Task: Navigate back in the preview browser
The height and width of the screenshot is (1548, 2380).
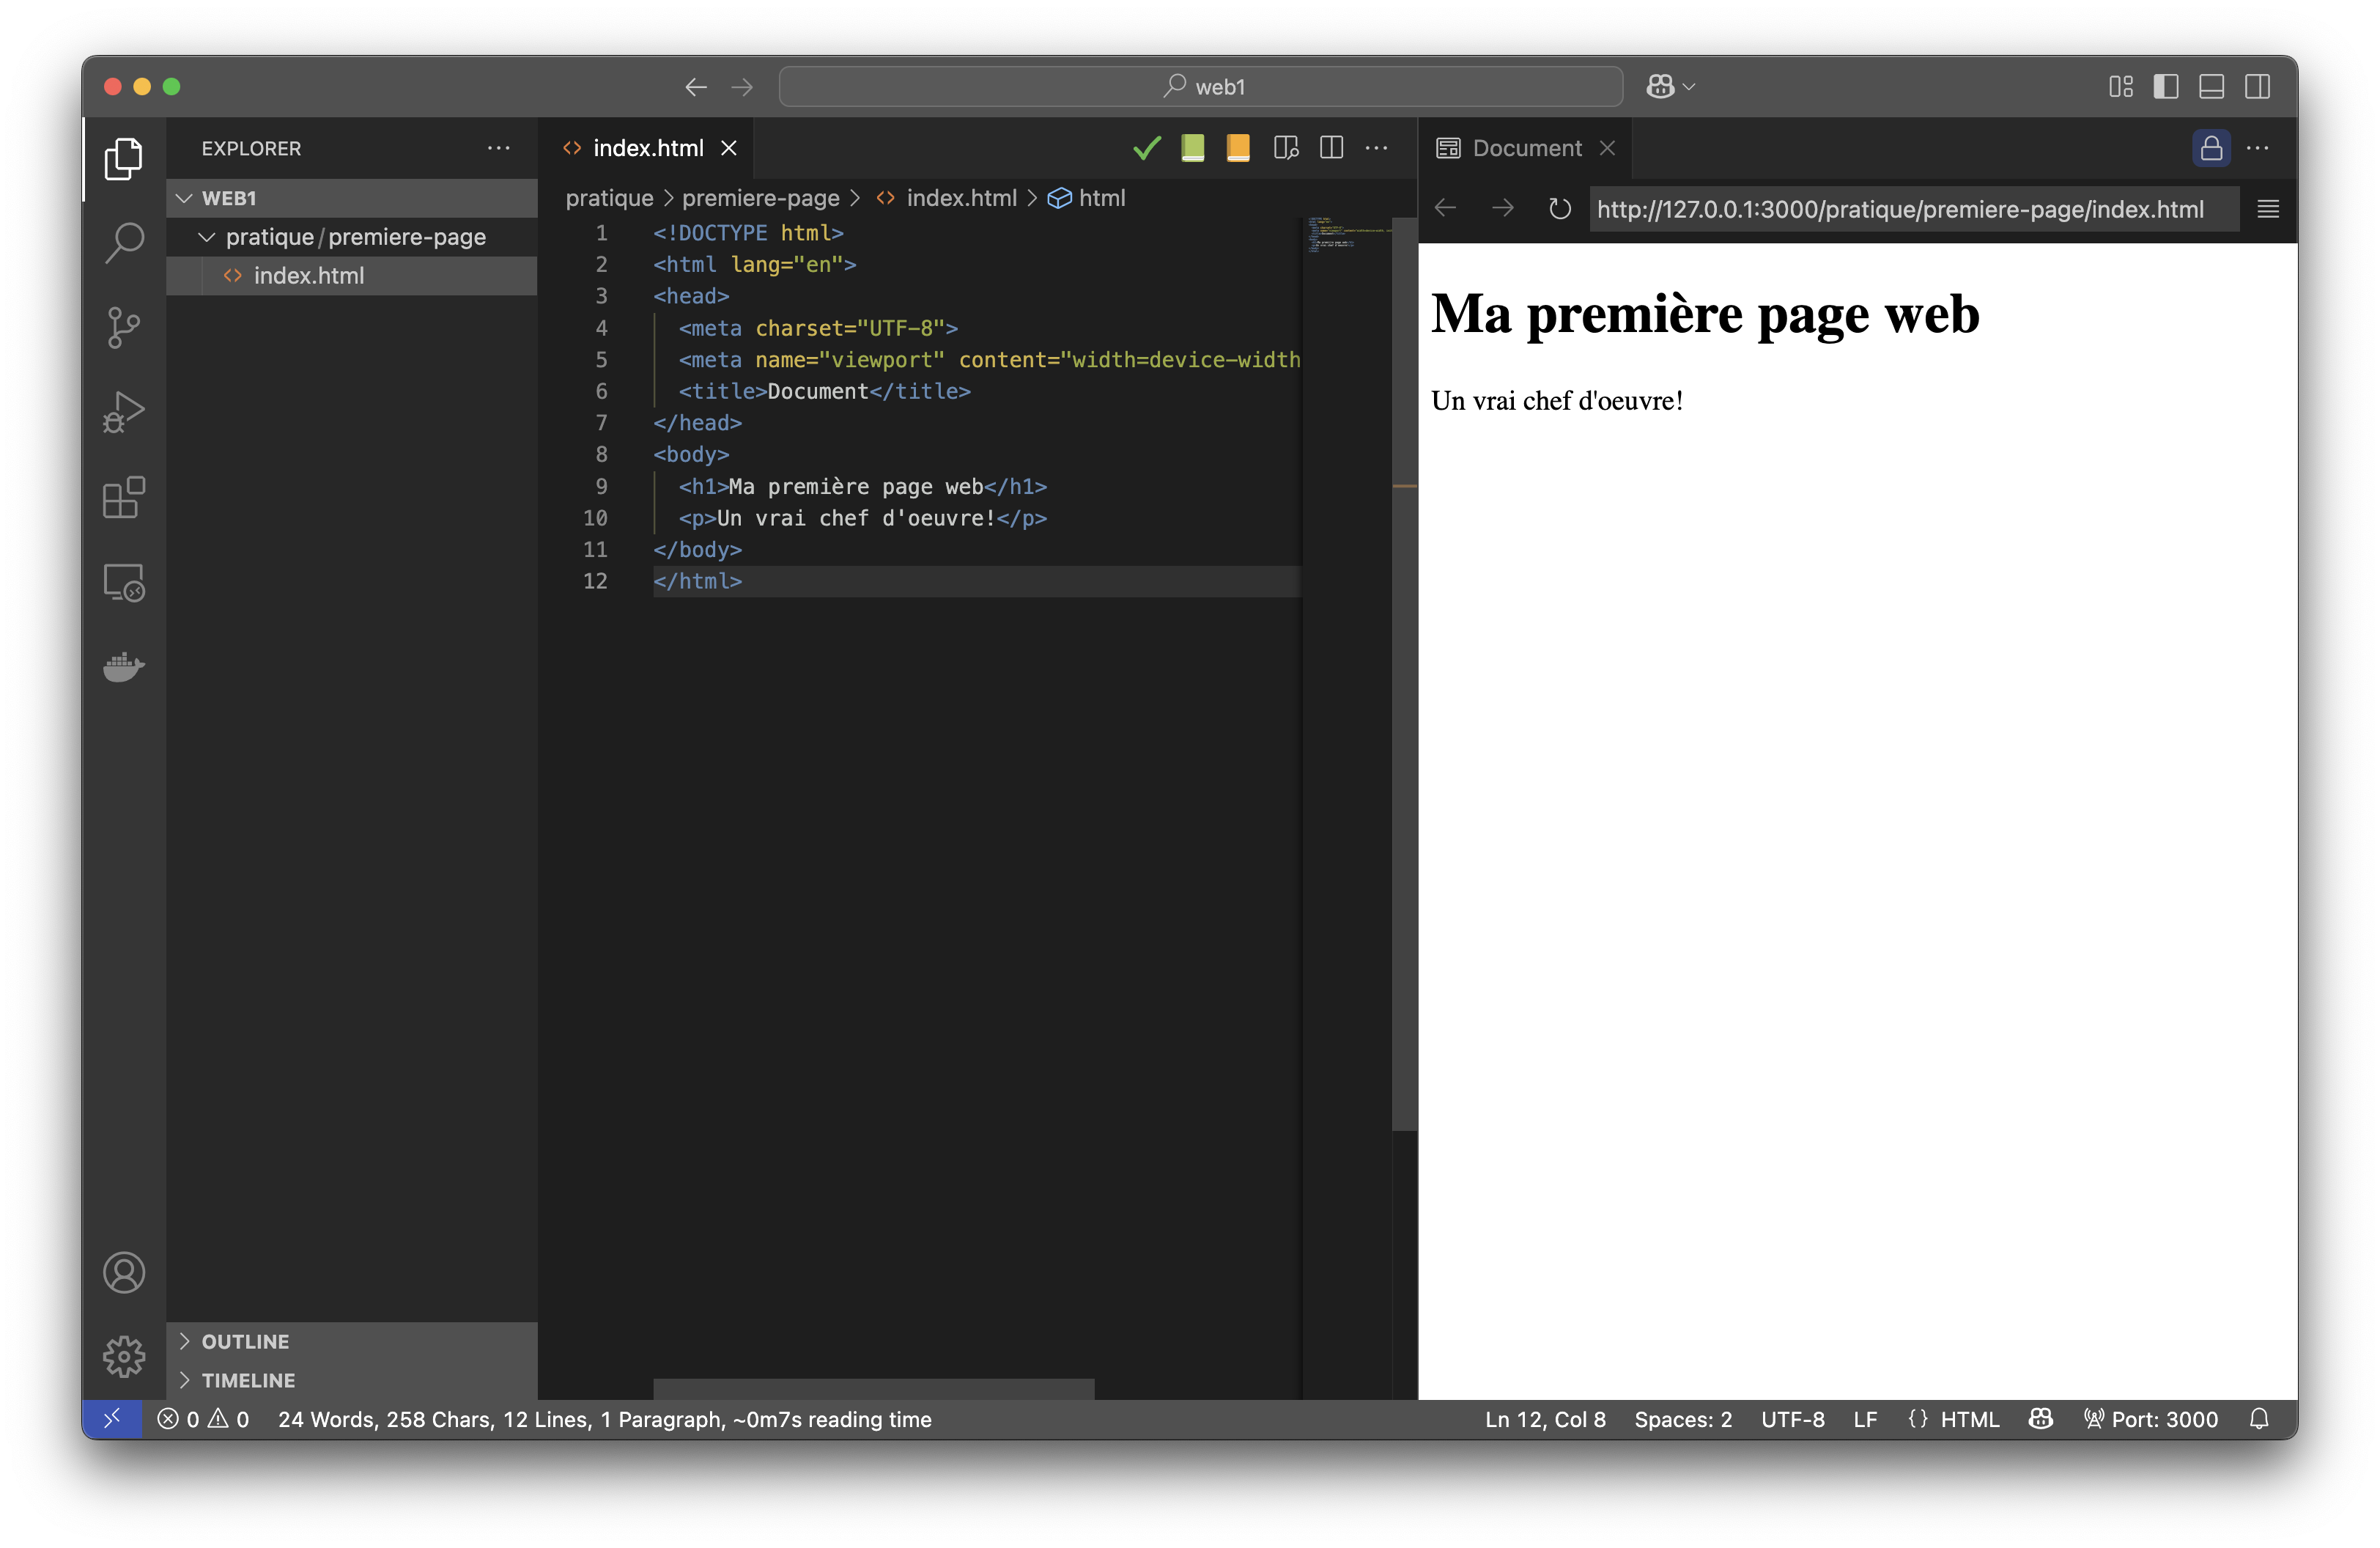Action: [1446, 208]
